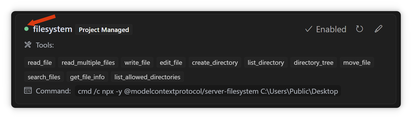
Task: Select the edit_file tool chip
Action: coord(171,63)
